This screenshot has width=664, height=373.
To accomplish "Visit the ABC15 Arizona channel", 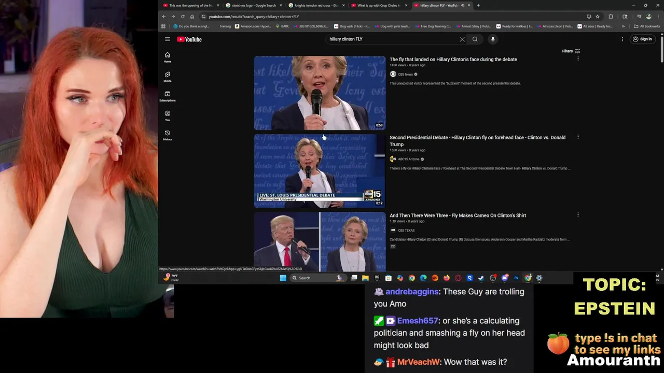I will click(x=408, y=160).
